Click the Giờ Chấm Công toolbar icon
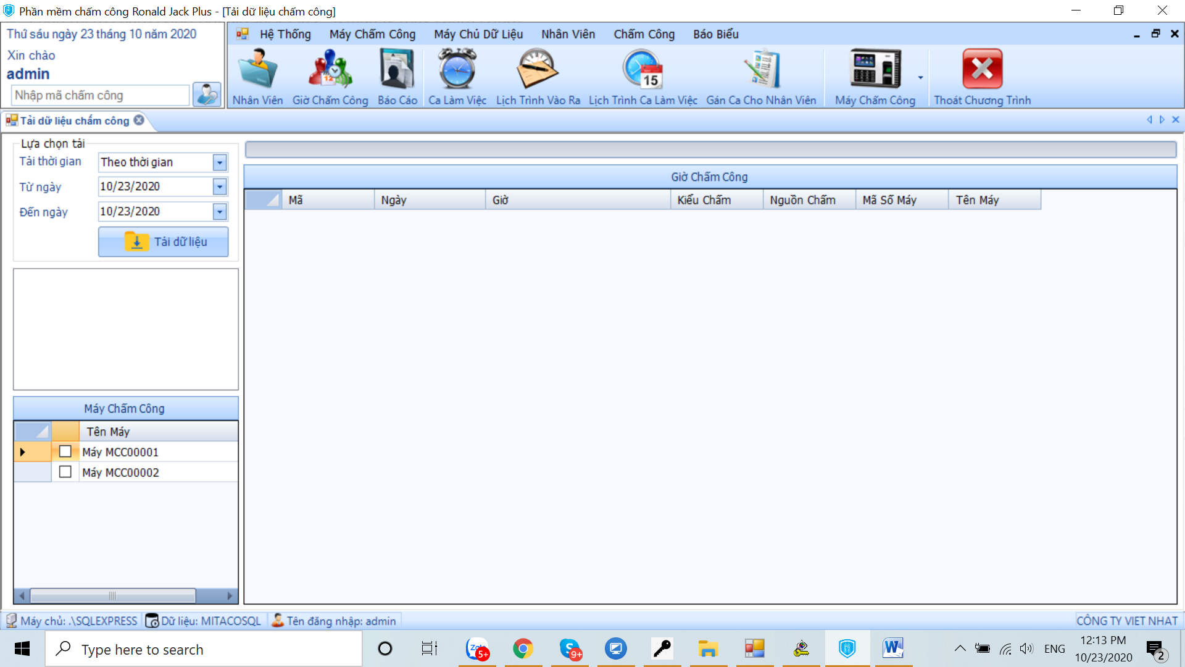 [x=330, y=70]
